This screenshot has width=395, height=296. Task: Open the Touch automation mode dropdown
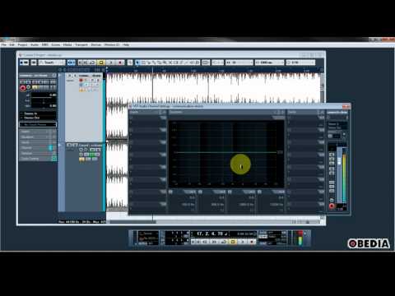[52, 62]
